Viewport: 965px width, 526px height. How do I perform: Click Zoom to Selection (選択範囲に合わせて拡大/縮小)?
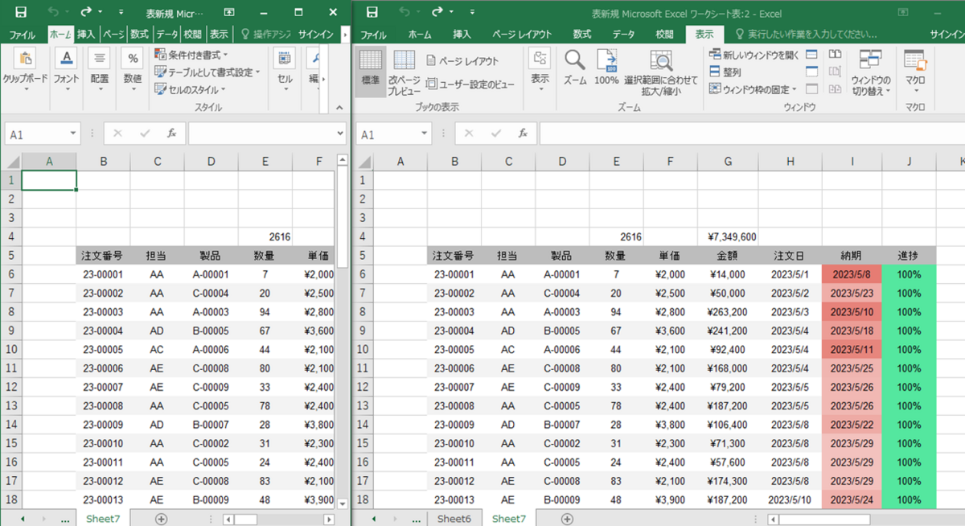pos(661,72)
